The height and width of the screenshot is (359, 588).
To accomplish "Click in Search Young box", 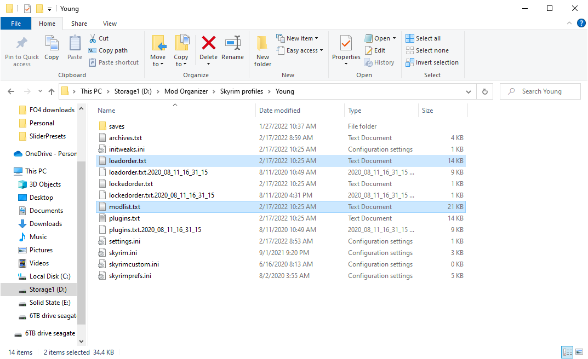I will point(540,91).
